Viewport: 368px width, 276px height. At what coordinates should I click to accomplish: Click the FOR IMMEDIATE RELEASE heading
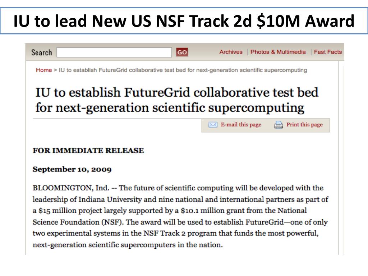point(88,151)
